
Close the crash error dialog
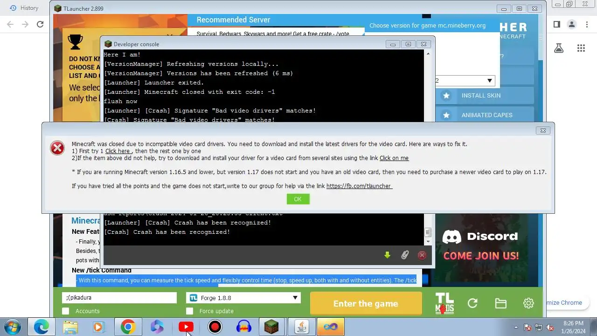[543, 131]
